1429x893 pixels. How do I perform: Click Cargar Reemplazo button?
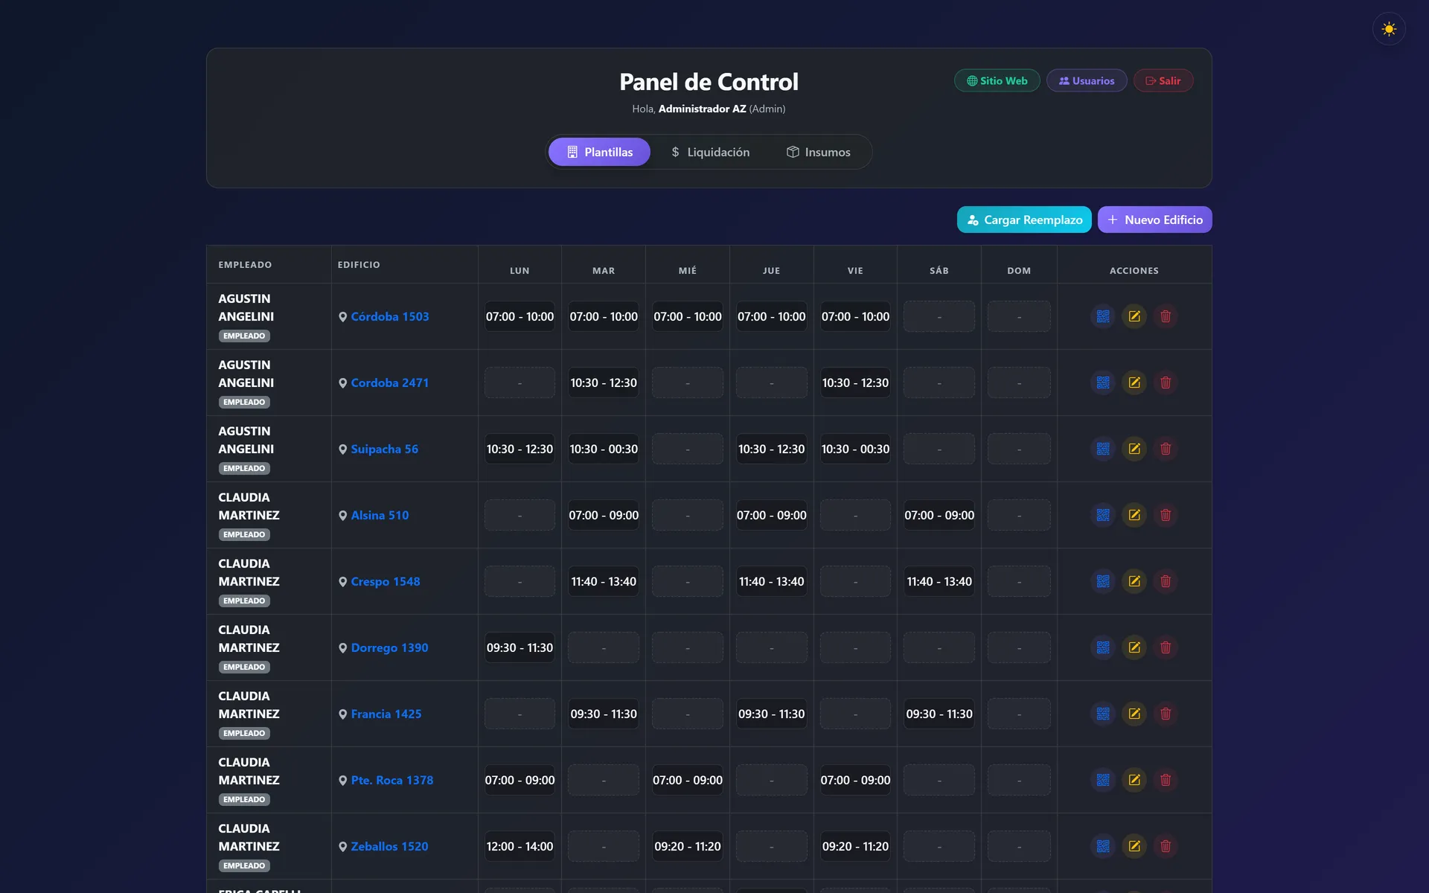[1024, 220]
